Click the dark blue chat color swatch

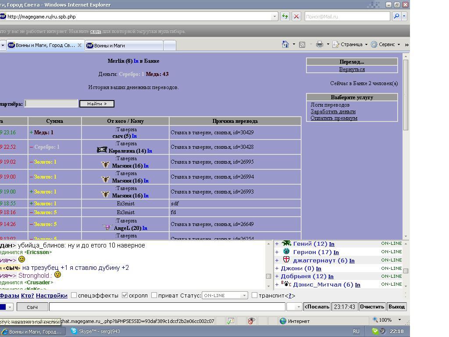[3, 307]
